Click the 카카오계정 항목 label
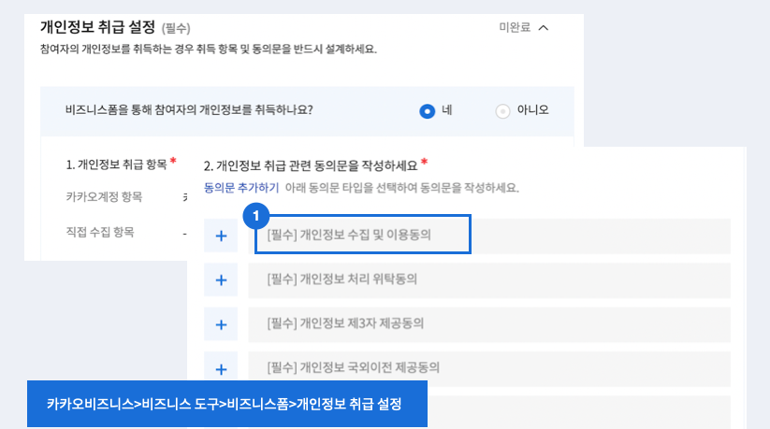Image resolution: width=770 pixels, height=429 pixels. 104,197
